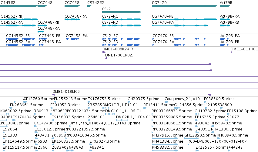258x152 pixels.
Task: Select the CR34262 gene feature
Action: click(x=89, y=6)
